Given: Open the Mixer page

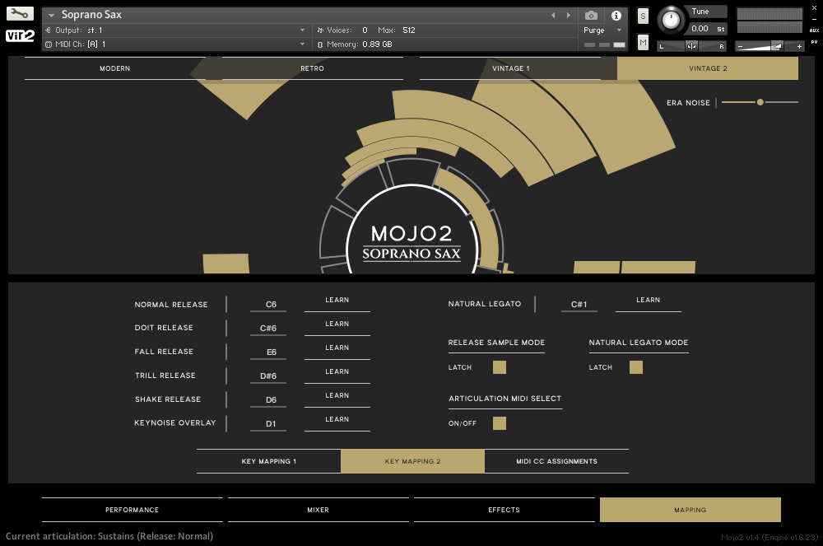Looking at the screenshot, I should (318, 510).
